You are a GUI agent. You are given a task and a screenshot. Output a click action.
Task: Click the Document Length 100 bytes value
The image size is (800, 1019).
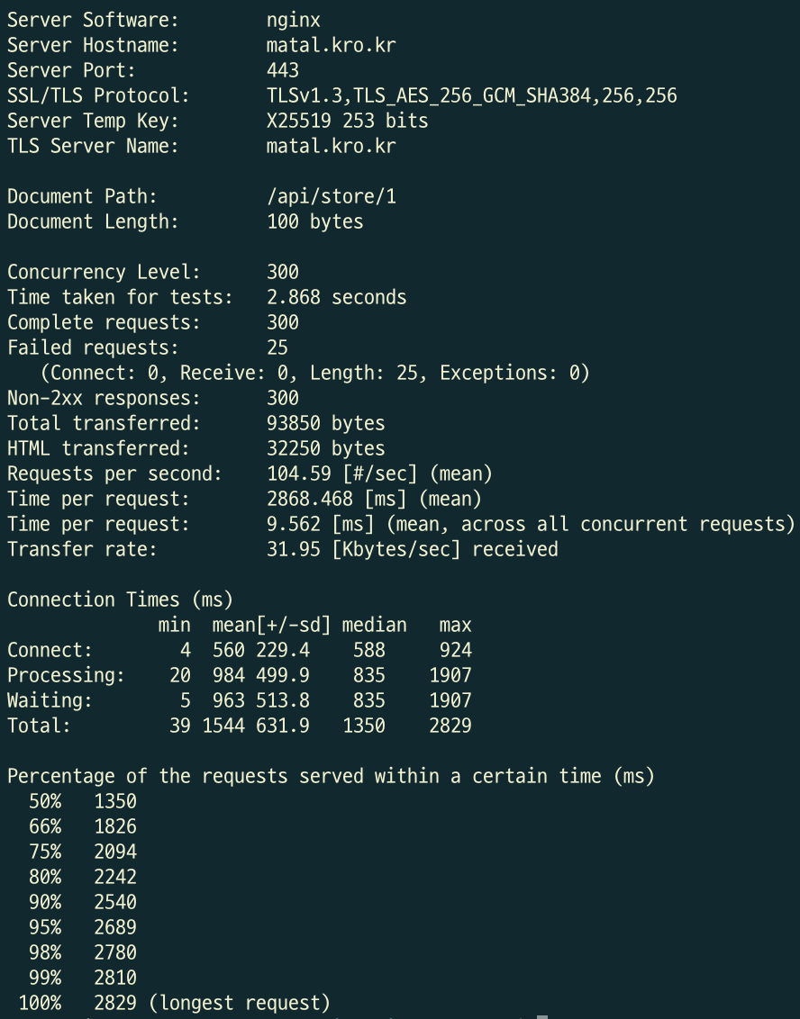(x=314, y=221)
